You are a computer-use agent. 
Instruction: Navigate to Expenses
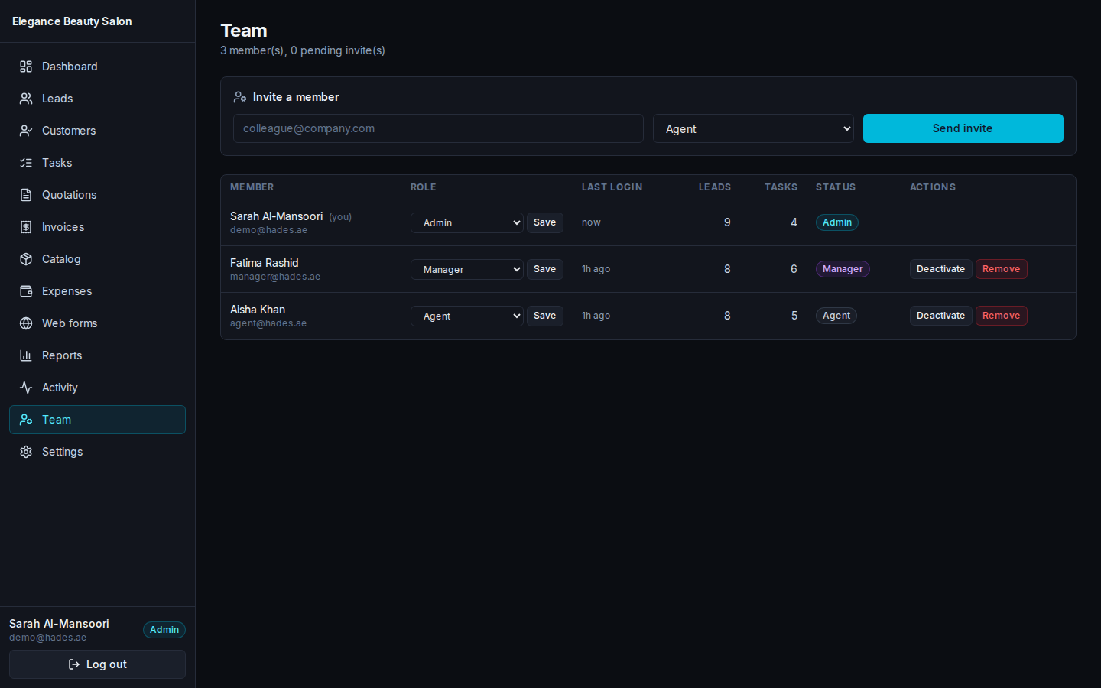(97, 291)
